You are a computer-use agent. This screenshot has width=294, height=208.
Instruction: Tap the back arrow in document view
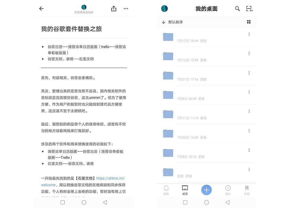[x=41, y=8]
